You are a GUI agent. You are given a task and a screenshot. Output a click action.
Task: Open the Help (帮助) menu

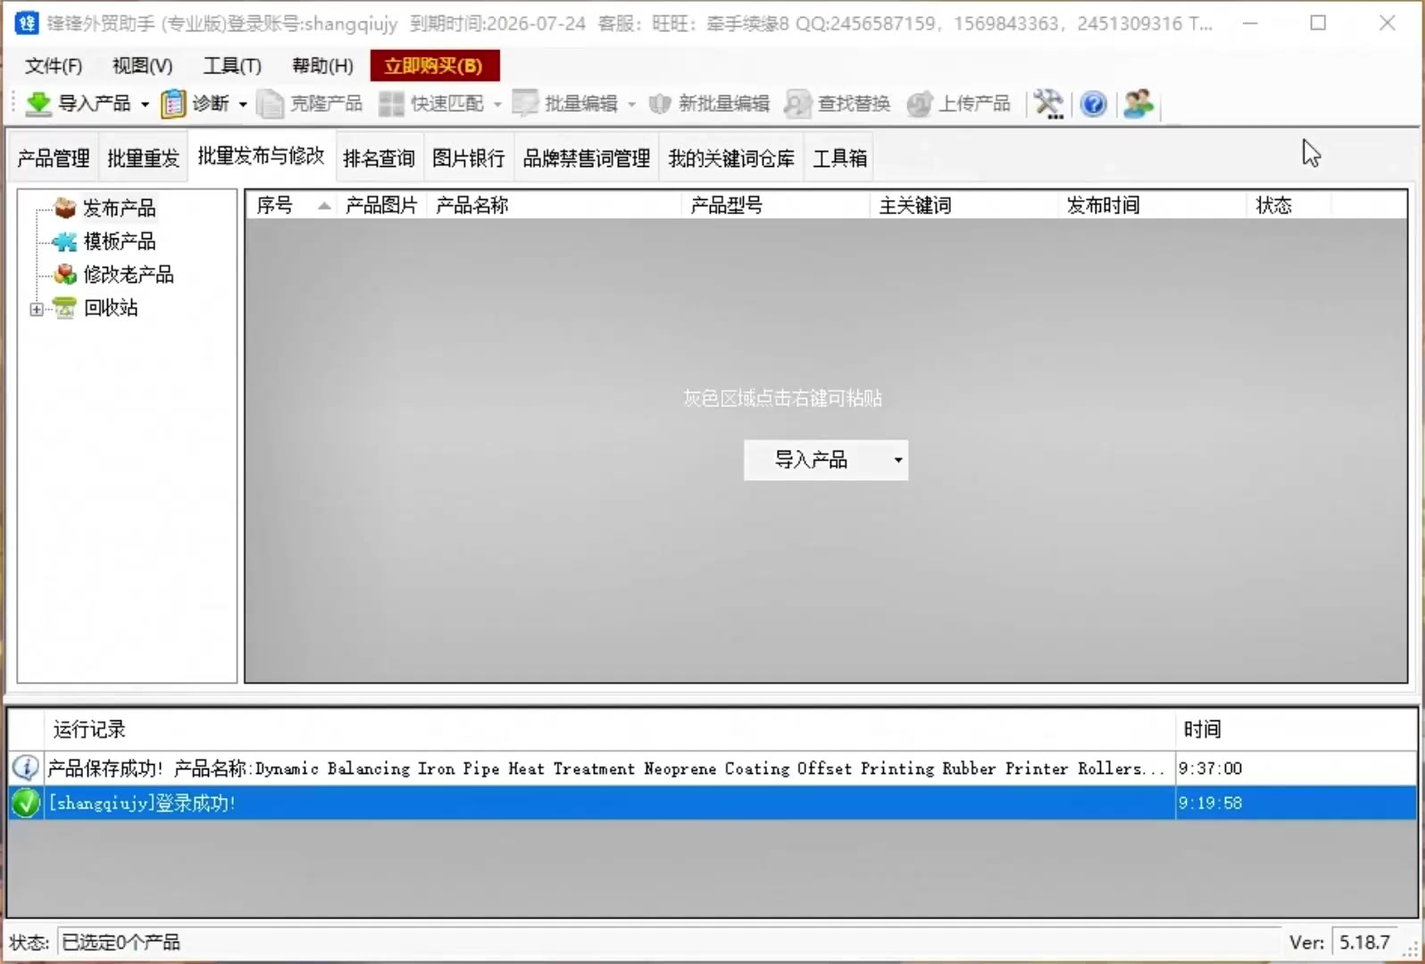322,65
